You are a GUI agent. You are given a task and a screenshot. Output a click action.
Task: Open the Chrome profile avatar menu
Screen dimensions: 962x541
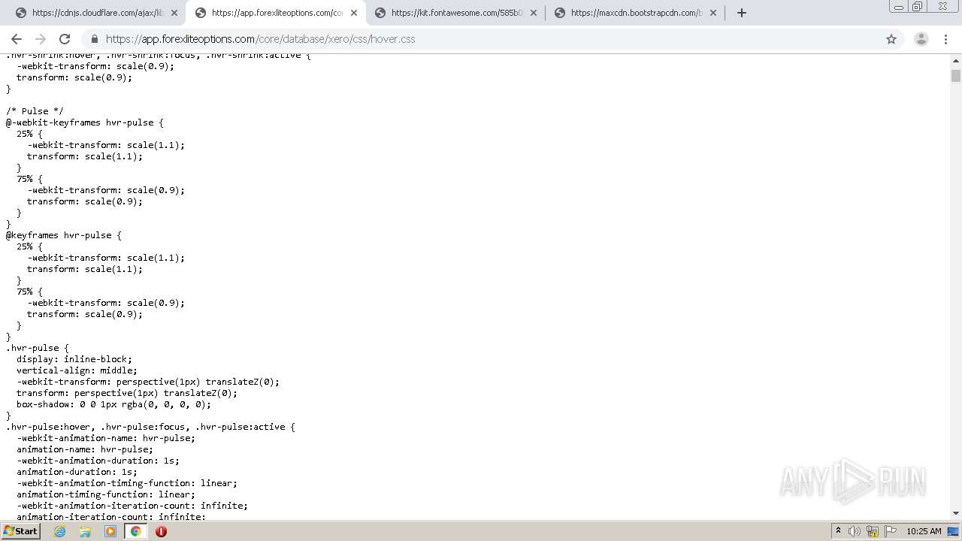coord(921,39)
